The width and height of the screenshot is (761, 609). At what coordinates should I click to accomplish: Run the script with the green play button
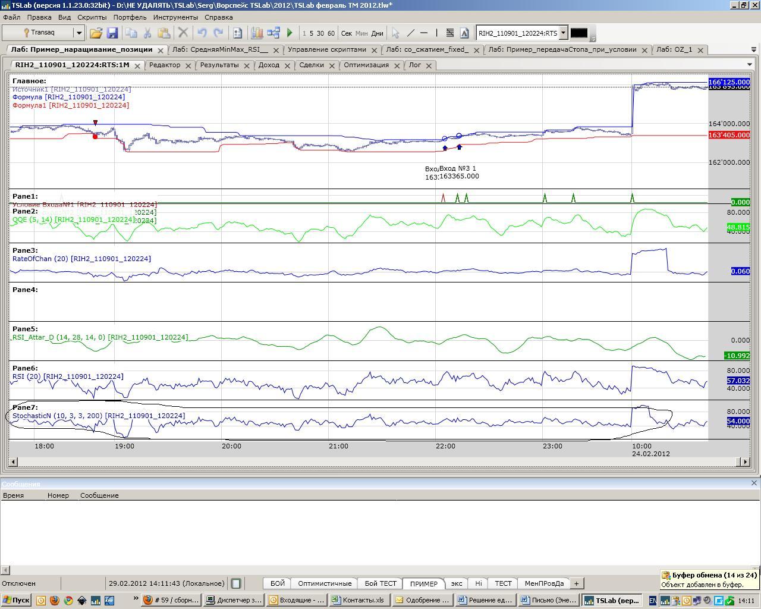(x=290, y=33)
